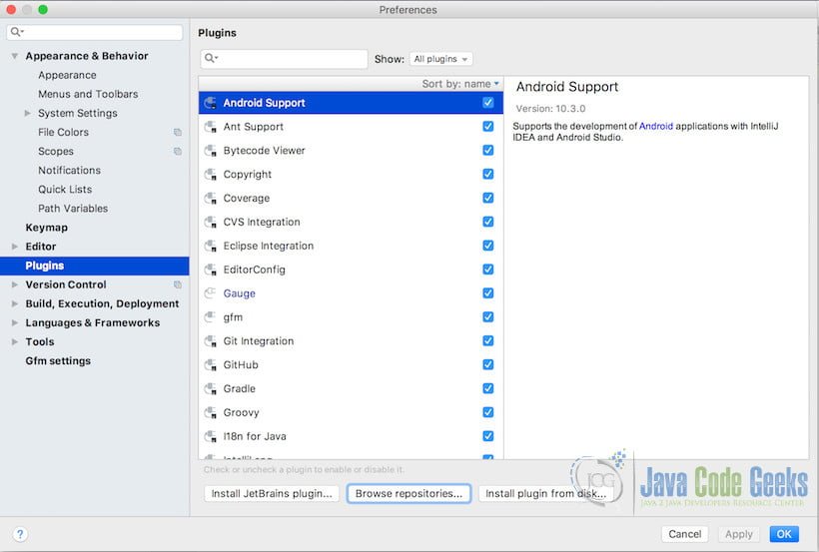Click the Copyright plugin icon
Screen dimensions: 819x552
pyautogui.click(x=211, y=175)
